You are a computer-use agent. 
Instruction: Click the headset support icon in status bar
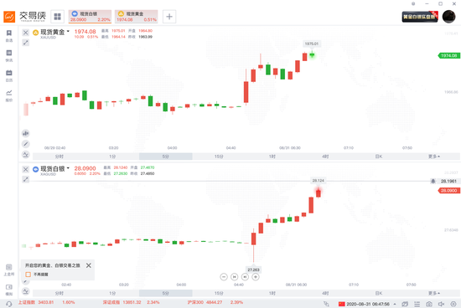9,304
